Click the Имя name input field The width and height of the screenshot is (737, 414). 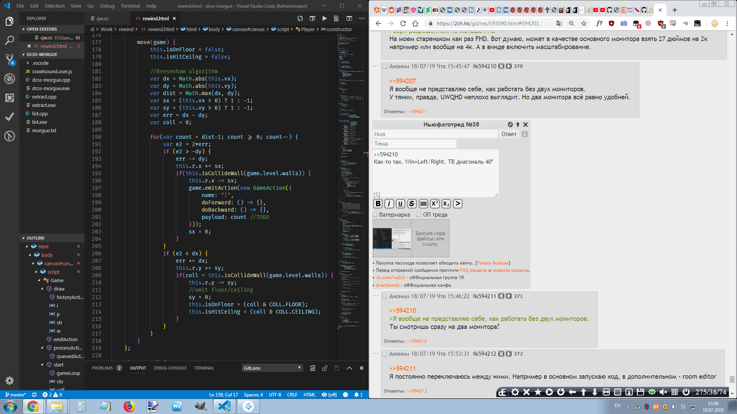[435, 134]
